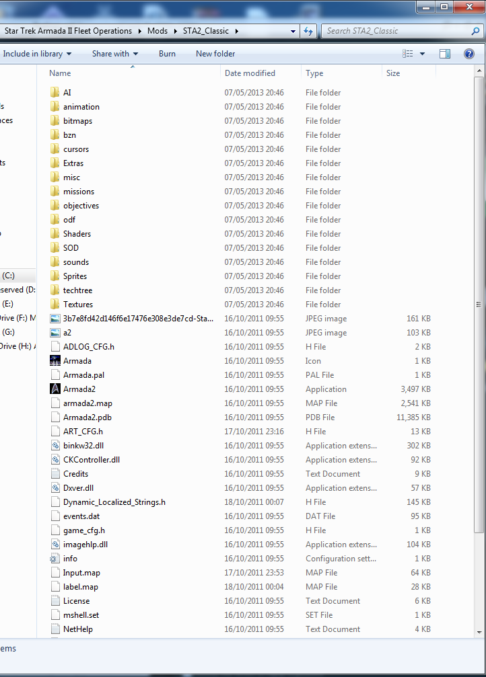Toggle the preview pane button

(444, 54)
